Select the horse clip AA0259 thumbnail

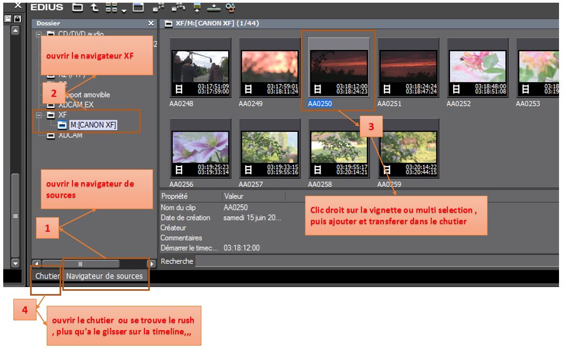tap(408, 148)
